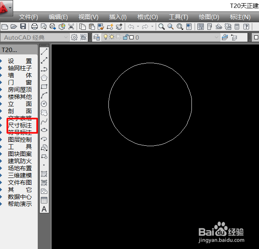Expand 图层控制 in T20 panel
The width and height of the screenshot is (259, 249).
pos(19,139)
